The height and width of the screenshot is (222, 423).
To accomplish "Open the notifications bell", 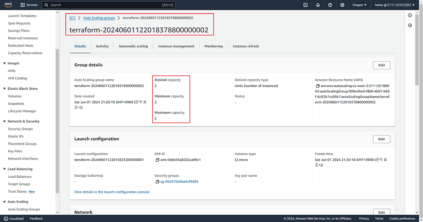I will [318, 5].
